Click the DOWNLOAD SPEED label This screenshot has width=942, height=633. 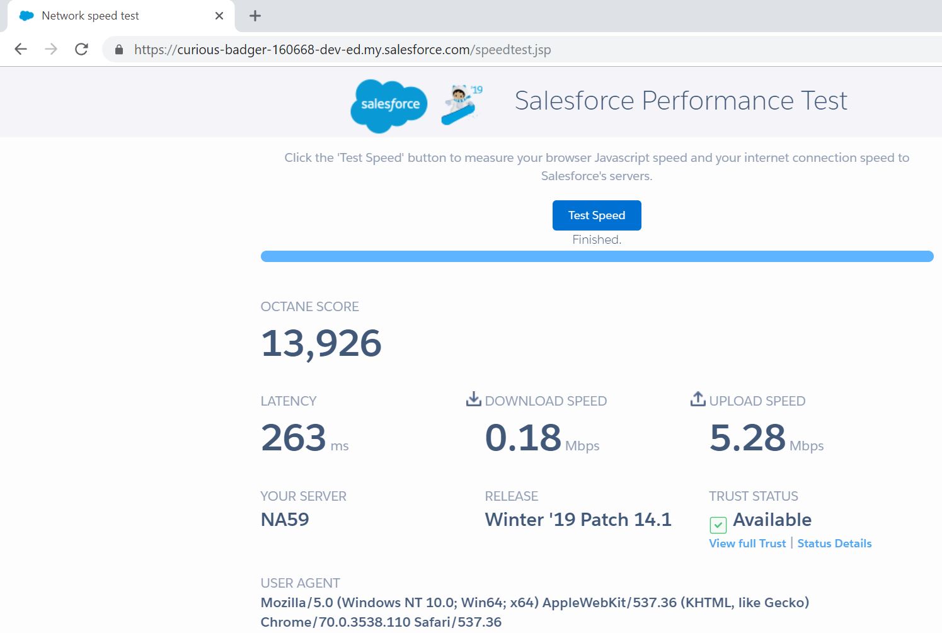[546, 401]
